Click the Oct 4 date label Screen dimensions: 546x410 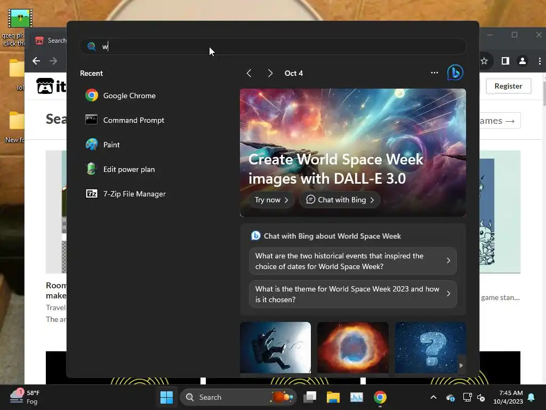(x=294, y=73)
